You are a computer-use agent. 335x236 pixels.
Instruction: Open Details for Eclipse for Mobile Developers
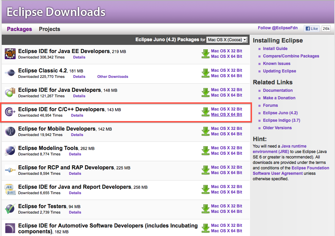tap(77, 135)
